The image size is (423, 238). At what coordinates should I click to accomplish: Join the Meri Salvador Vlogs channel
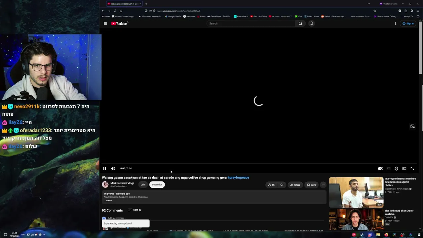(x=143, y=185)
